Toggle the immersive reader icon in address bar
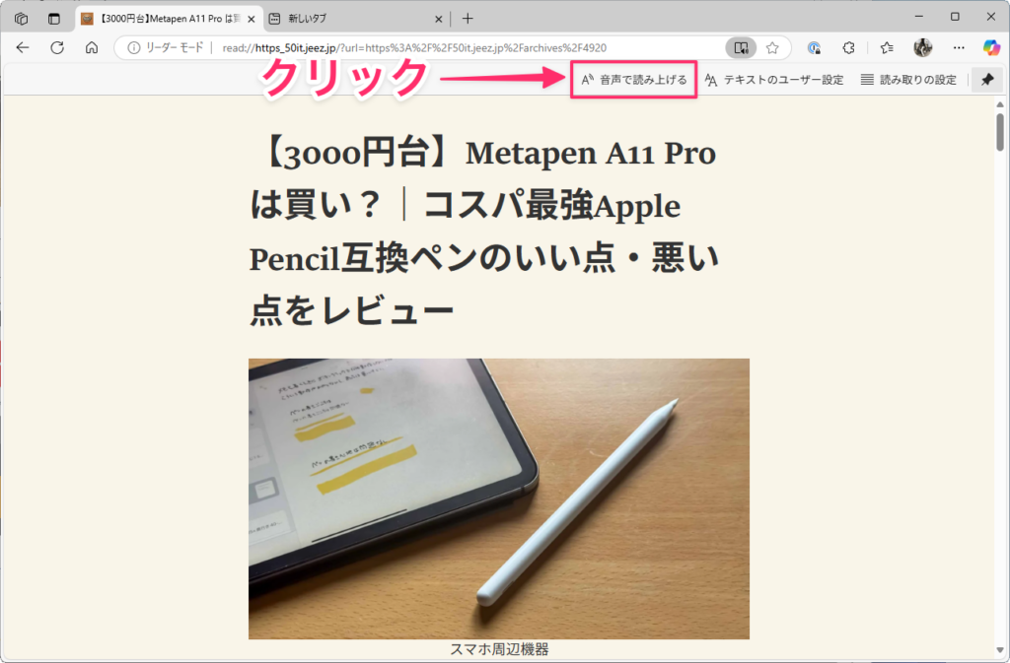This screenshot has width=1010, height=663. (741, 47)
